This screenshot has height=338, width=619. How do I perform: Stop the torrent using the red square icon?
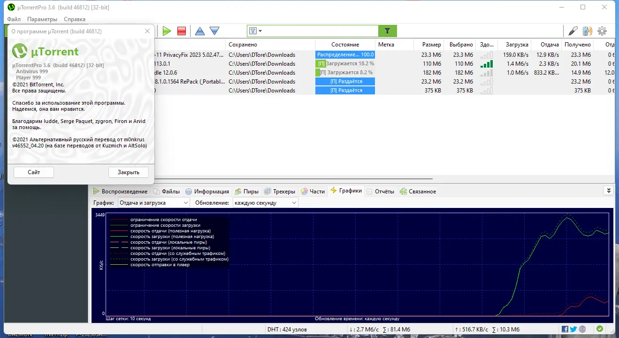pos(182,31)
